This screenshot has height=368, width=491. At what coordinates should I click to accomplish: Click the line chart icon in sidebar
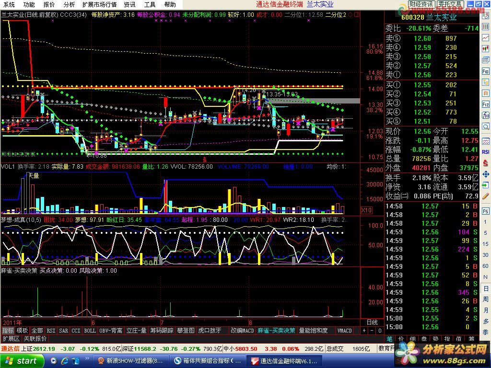(x=486, y=37)
